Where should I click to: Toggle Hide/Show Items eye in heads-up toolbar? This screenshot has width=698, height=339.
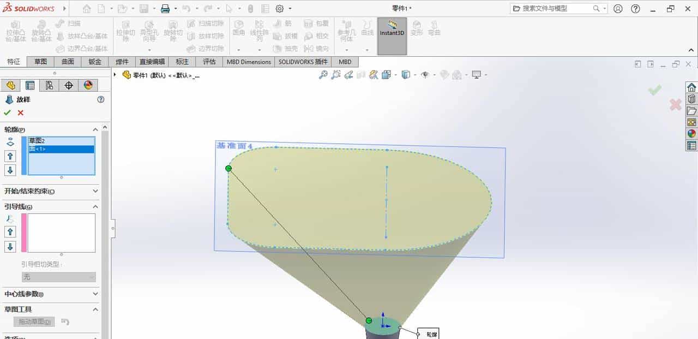(425, 75)
